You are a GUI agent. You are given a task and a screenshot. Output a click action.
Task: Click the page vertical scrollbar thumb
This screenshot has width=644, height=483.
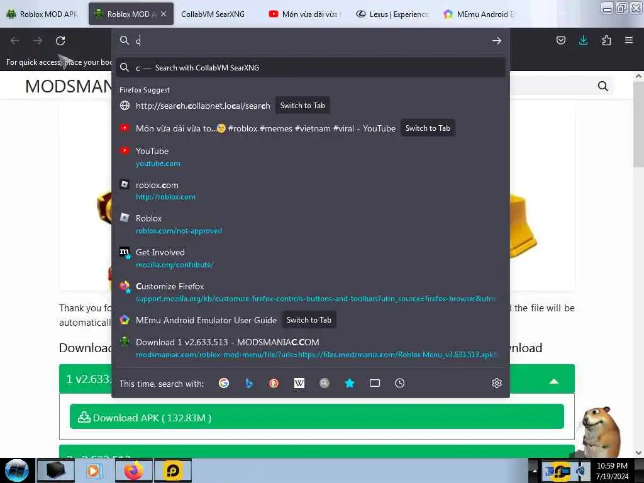point(638,123)
